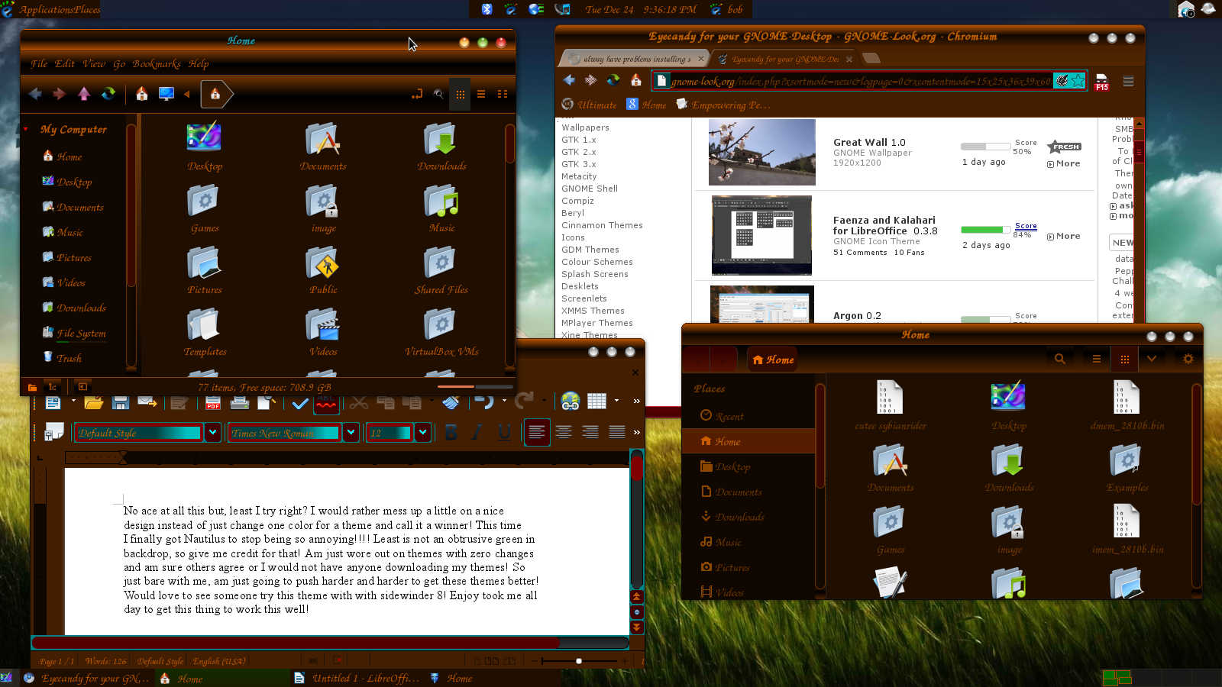This screenshot has height=687, width=1222.
Task: Expand the formatting toolbar overflow chevron
Action: (x=636, y=432)
